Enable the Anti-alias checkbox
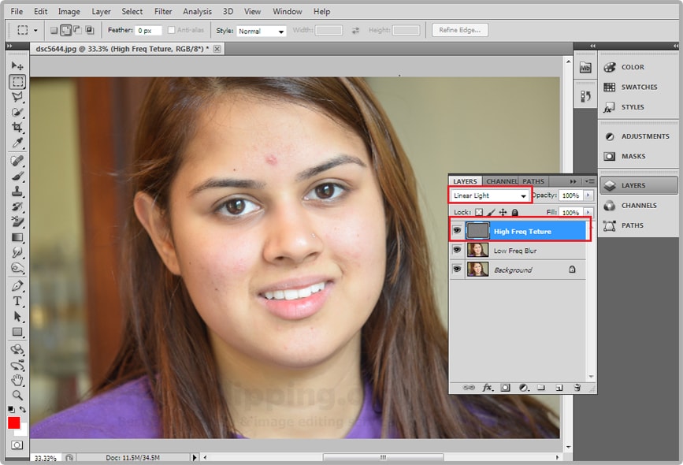The width and height of the screenshot is (683, 465). click(x=172, y=30)
